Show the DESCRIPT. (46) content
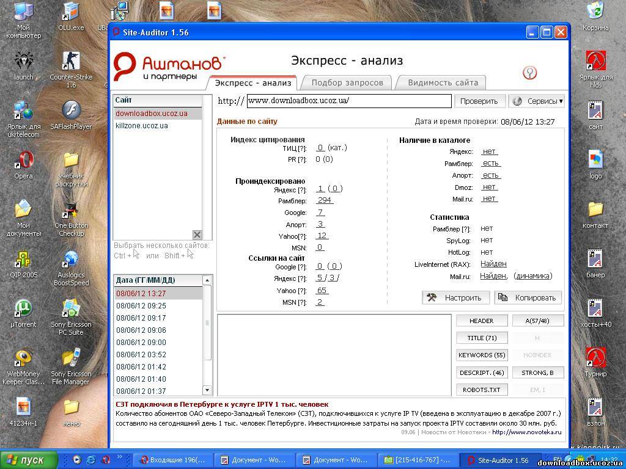Image resolution: width=626 pixels, height=469 pixels. [482, 373]
